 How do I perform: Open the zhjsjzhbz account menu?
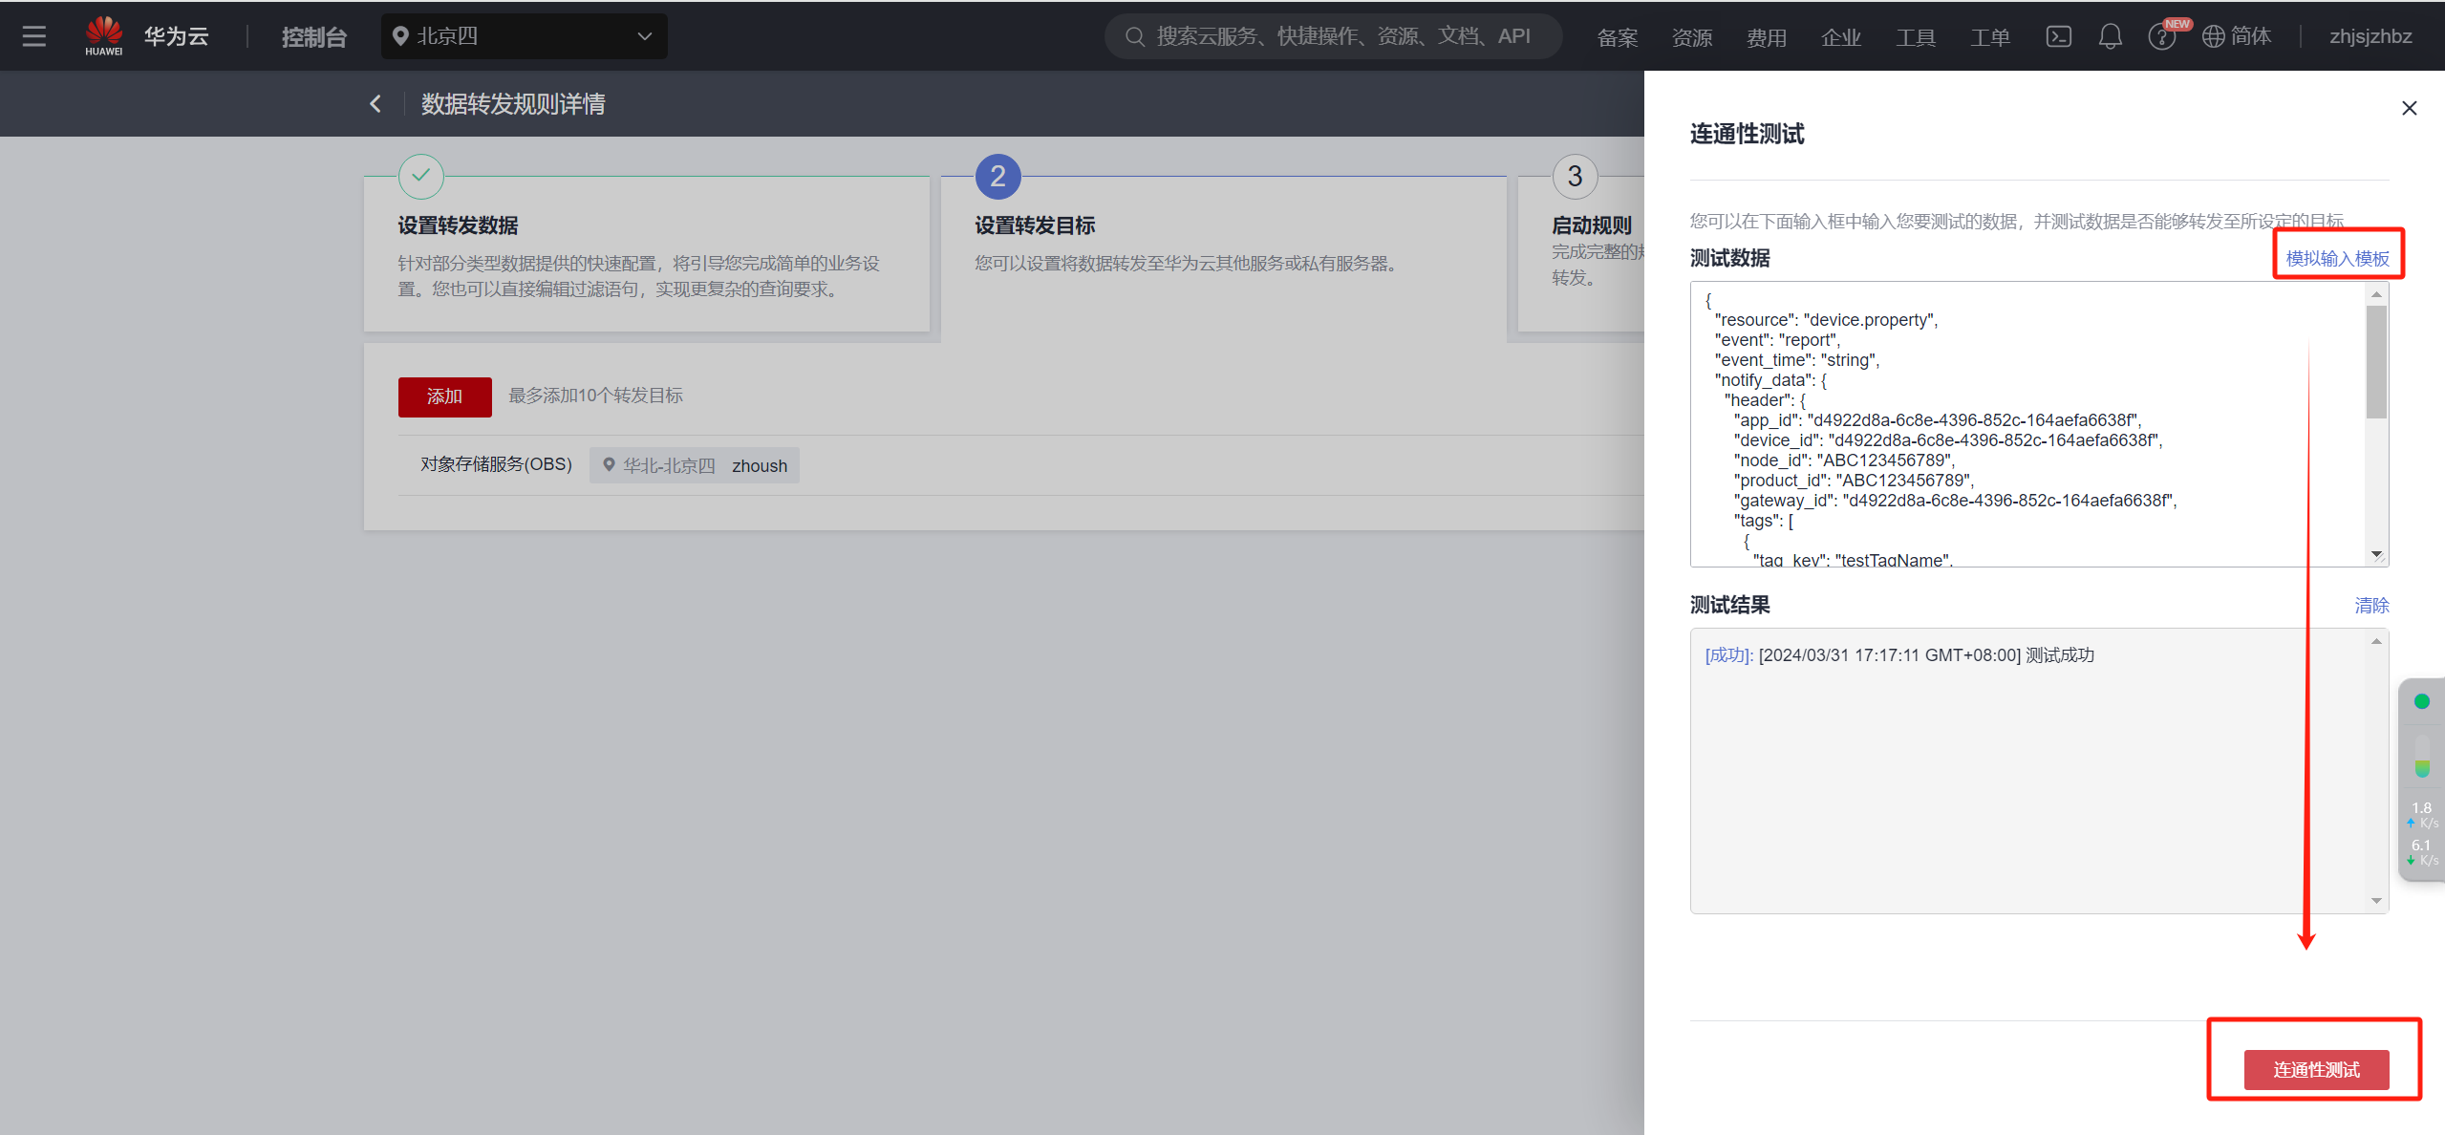click(2370, 36)
